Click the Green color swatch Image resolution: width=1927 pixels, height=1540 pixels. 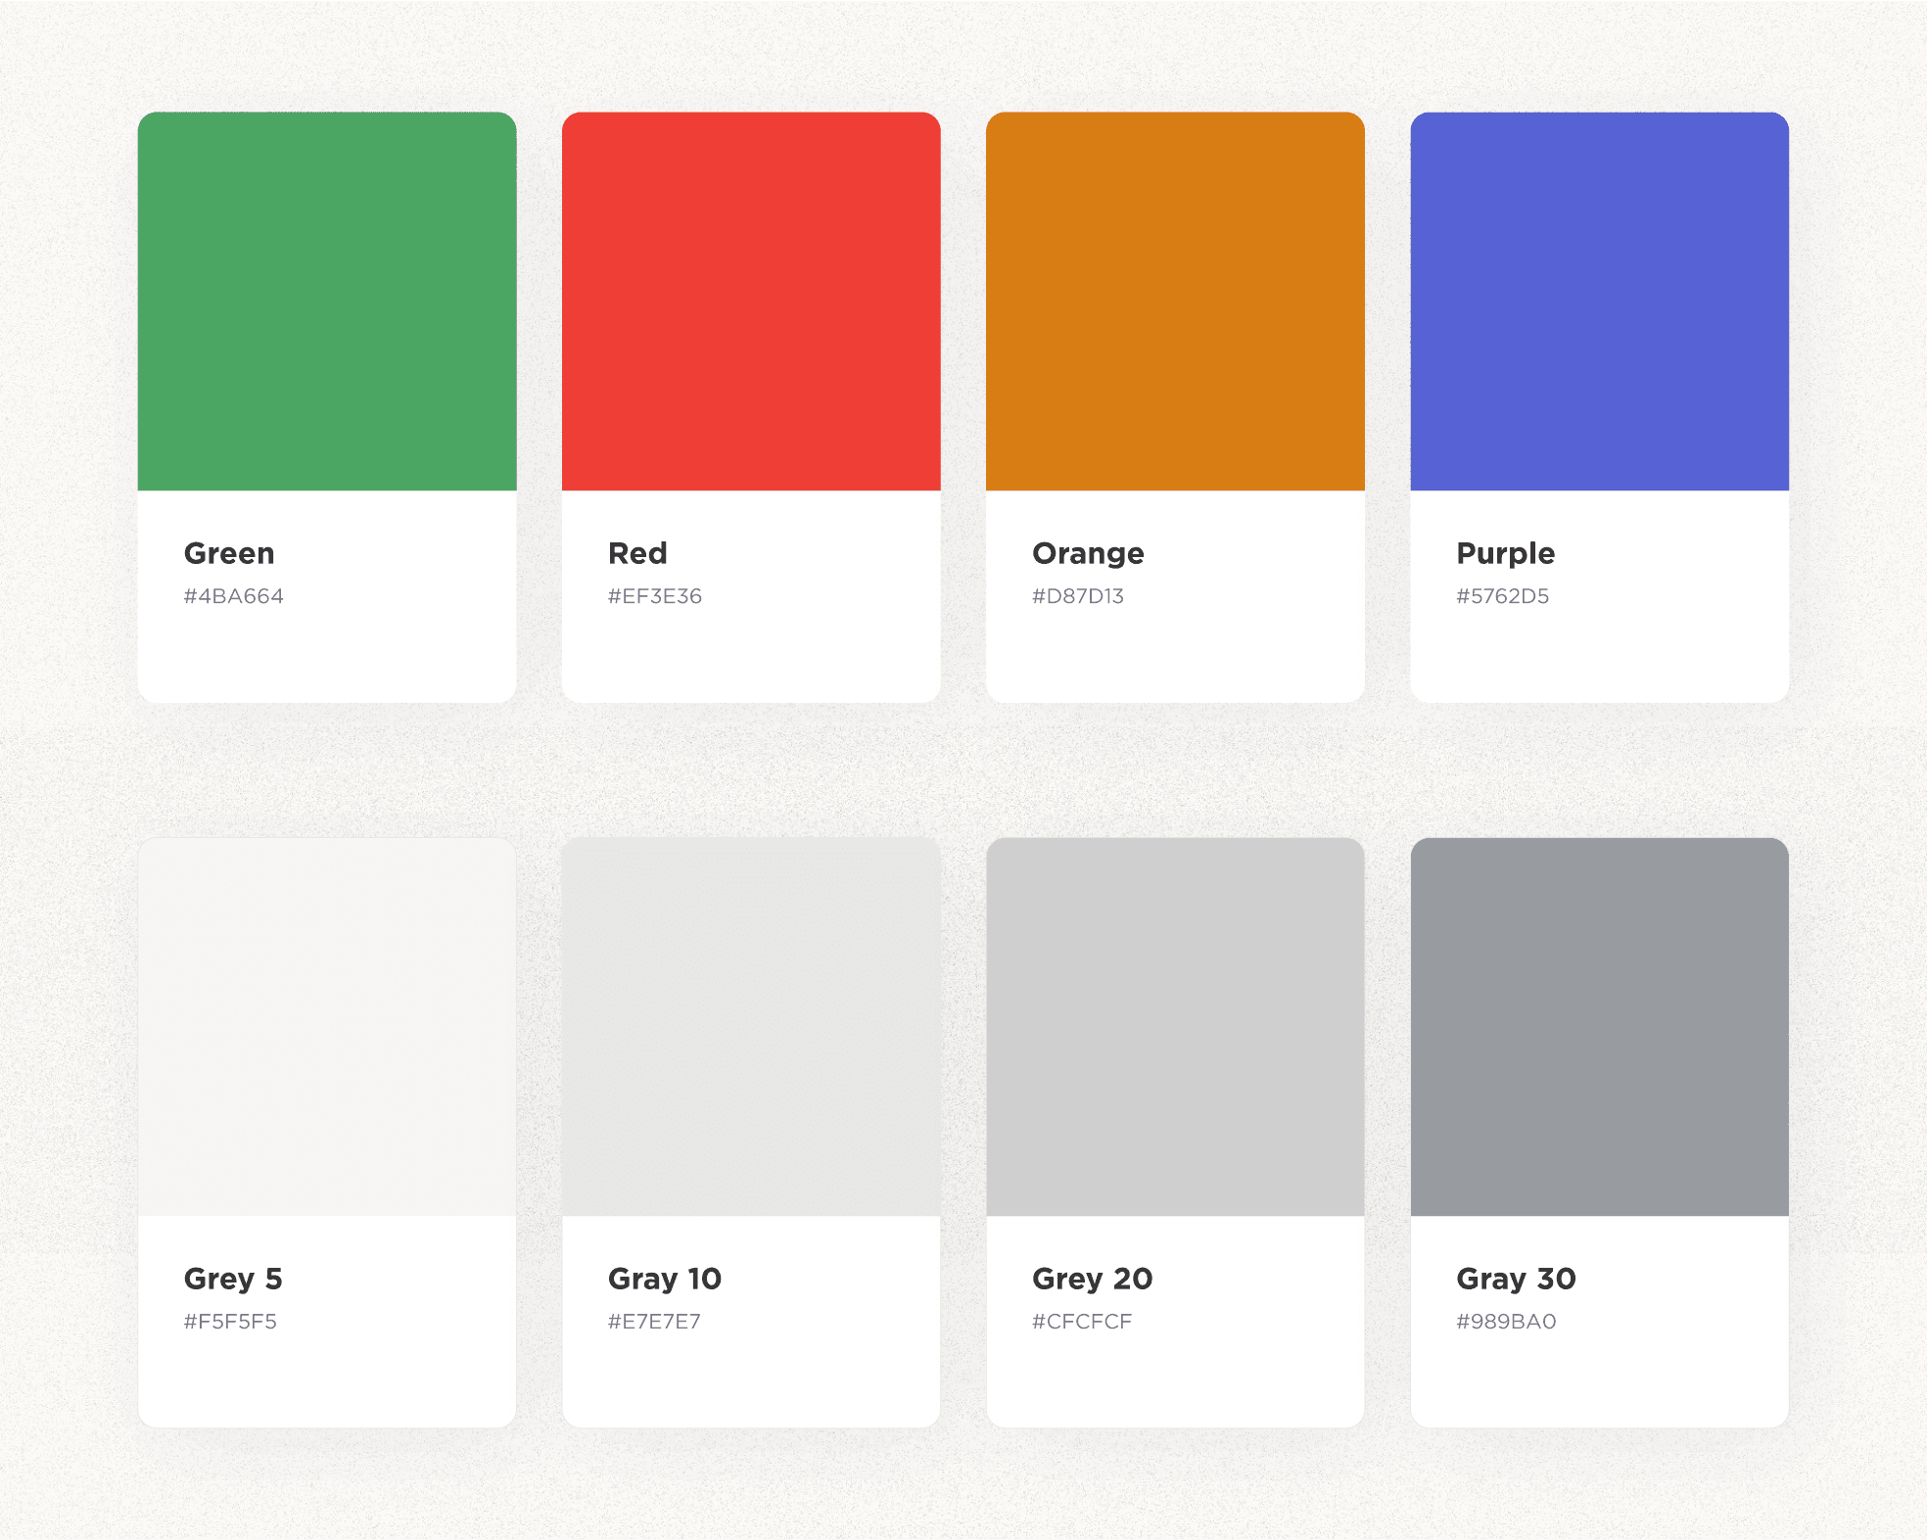tap(327, 302)
